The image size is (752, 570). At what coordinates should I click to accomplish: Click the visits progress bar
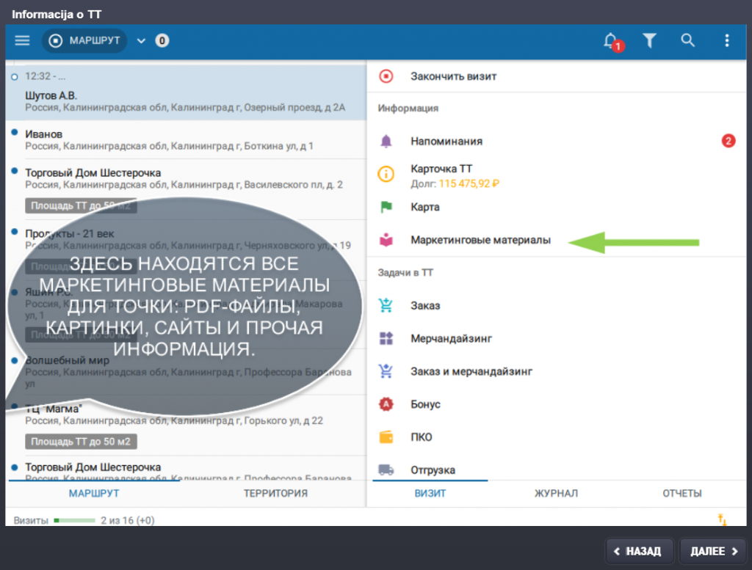[x=75, y=520]
